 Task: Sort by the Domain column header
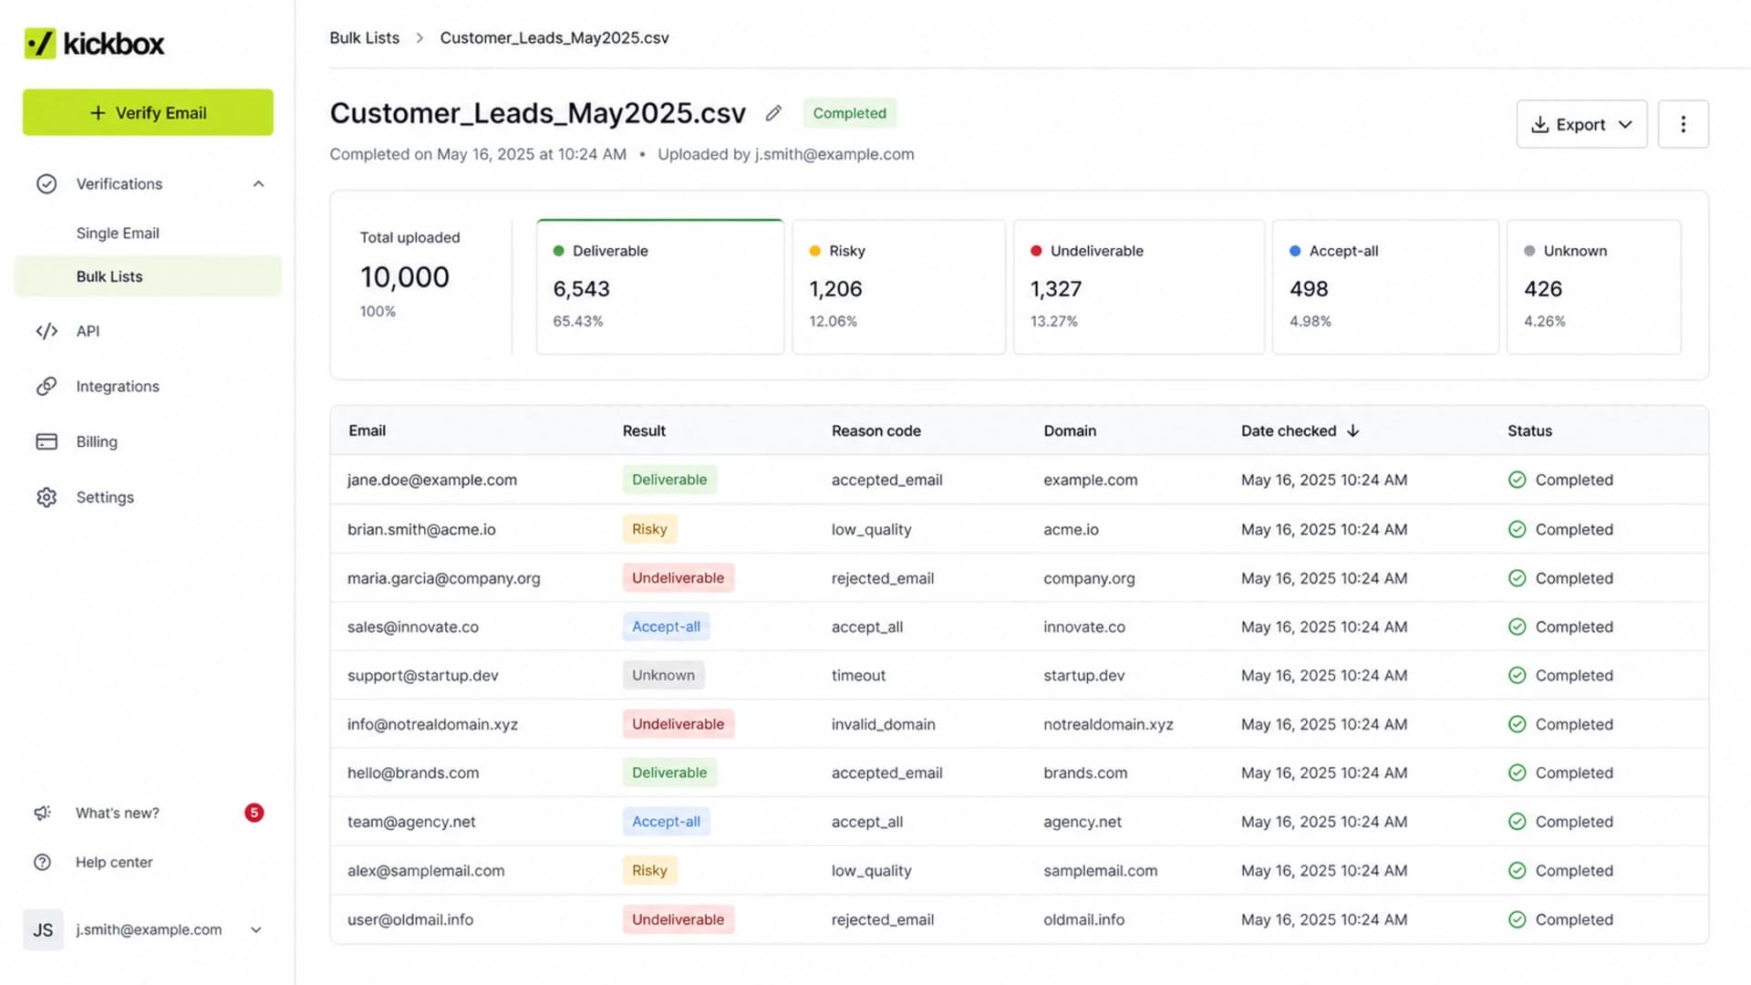[x=1070, y=430]
